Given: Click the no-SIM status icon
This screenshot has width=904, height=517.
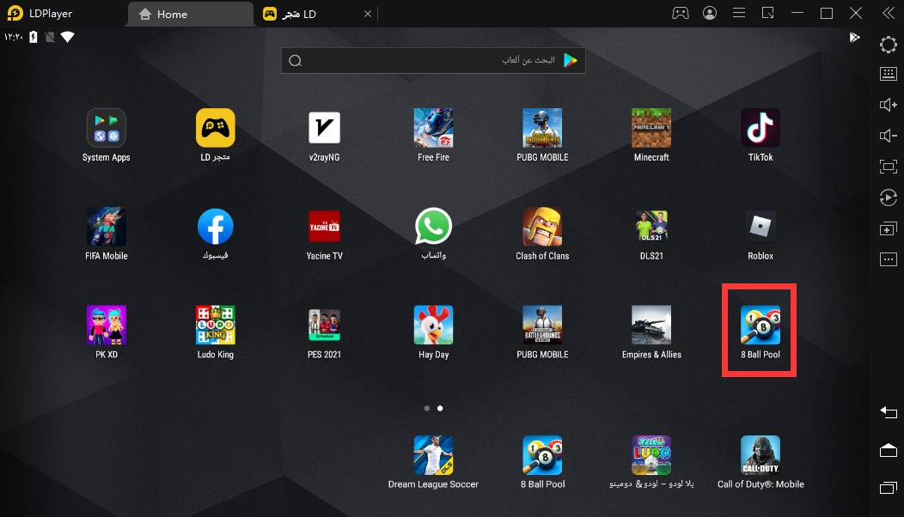Looking at the screenshot, I should [50, 37].
